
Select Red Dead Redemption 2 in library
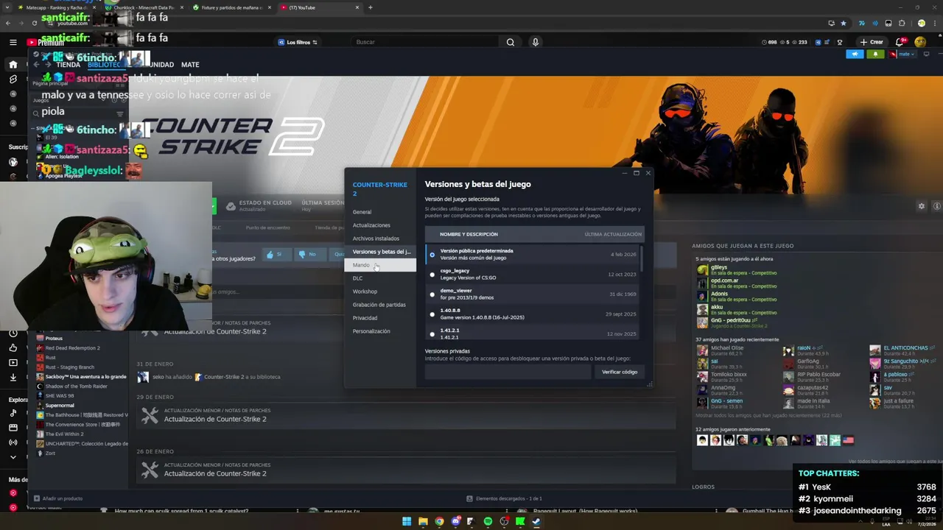72,347
